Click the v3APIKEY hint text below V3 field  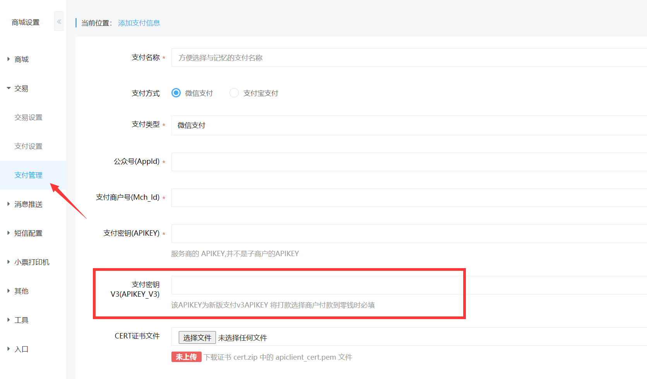coord(273,305)
